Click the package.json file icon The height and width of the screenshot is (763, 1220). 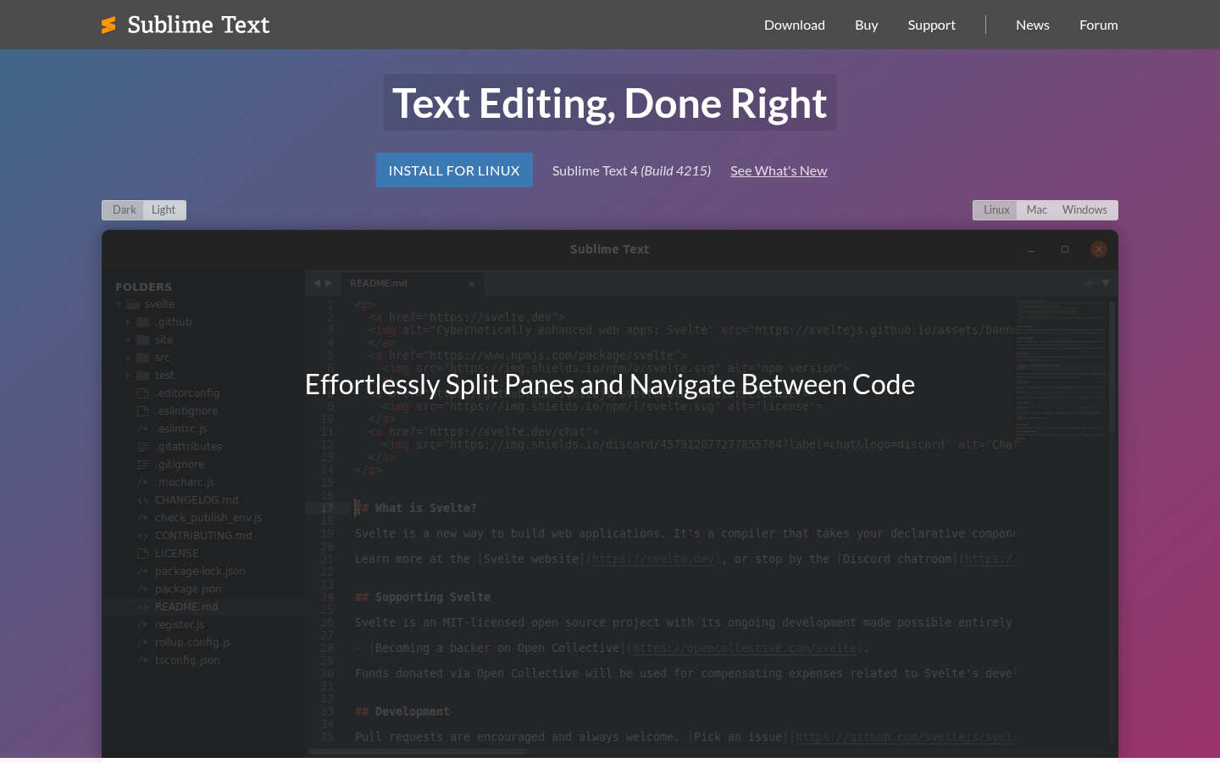143,589
